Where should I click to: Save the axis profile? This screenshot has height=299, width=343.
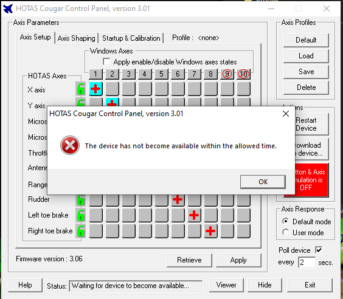pyautogui.click(x=306, y=72)
